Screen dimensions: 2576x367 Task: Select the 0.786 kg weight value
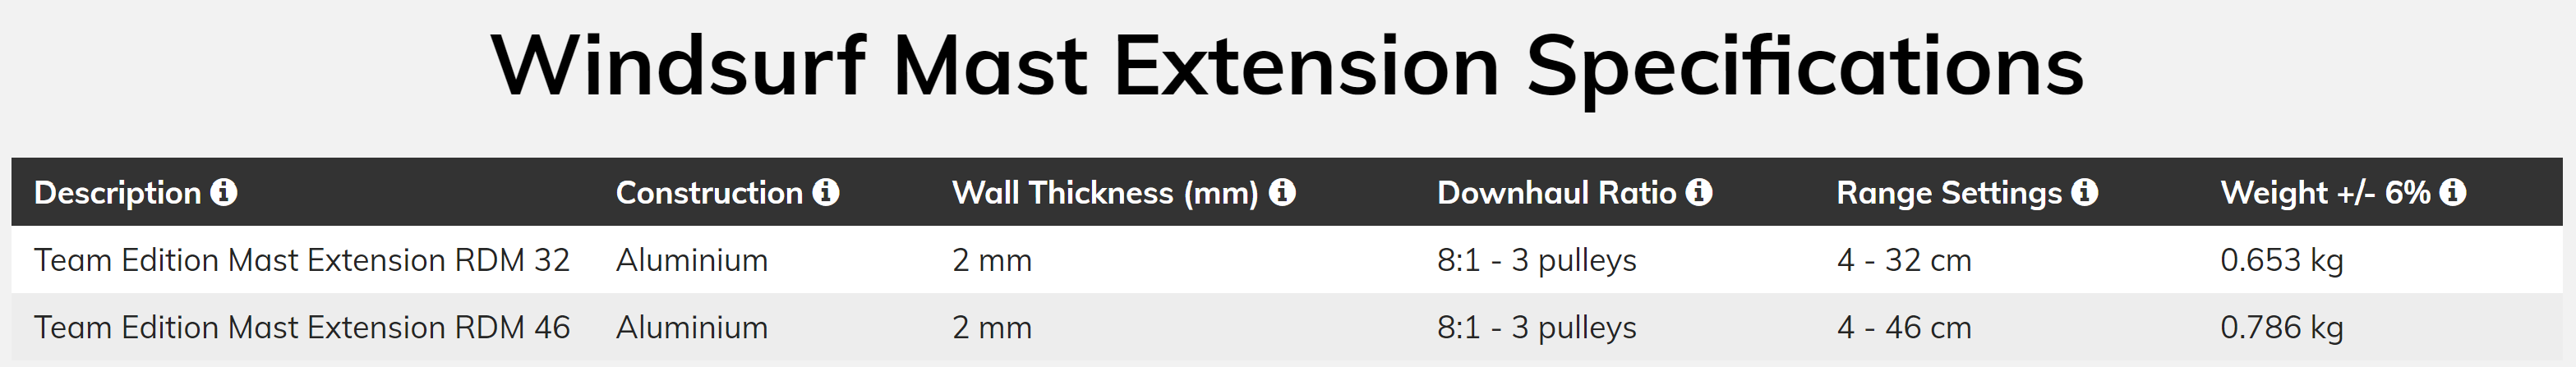[x=2282, y=327]
